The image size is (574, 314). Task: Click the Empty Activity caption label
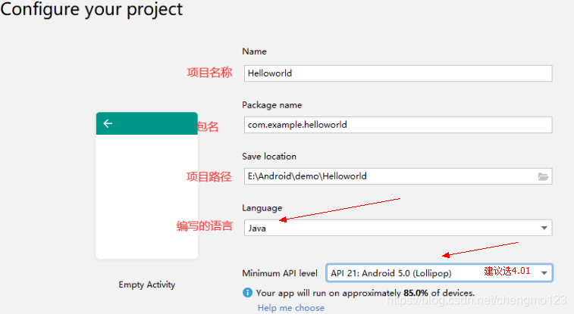(x=147, y=284)
